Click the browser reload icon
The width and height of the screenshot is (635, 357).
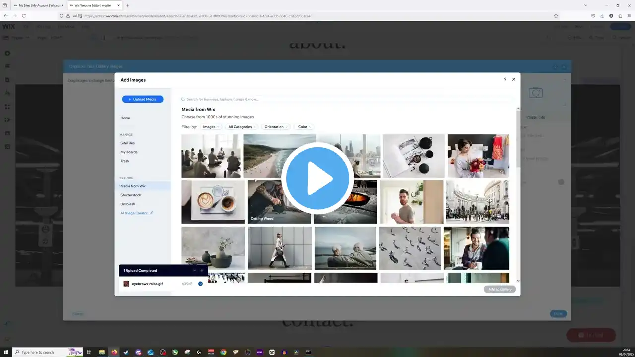[x=23, y=16]
